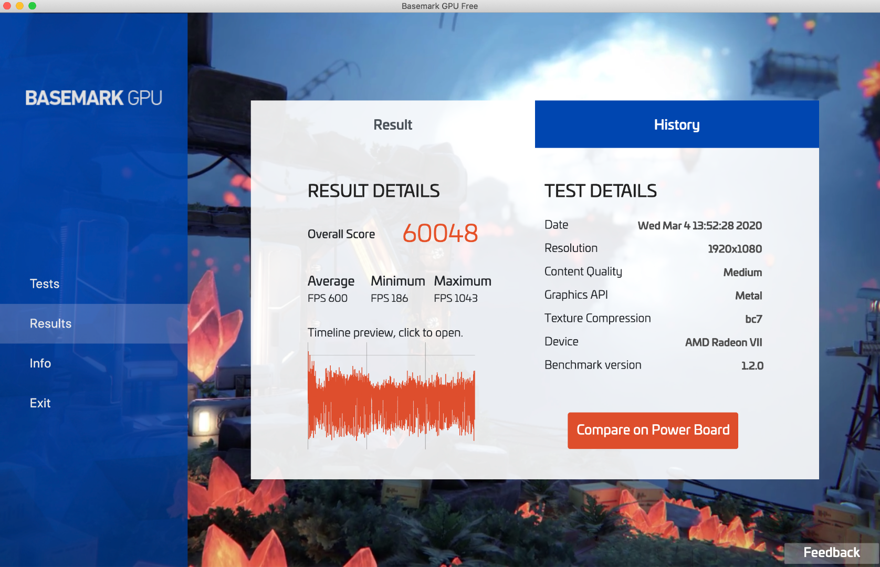880x567 pixels.
Task: Click the date value Wed Mar 4 13:52:28 2020
Action: (699, 226)
